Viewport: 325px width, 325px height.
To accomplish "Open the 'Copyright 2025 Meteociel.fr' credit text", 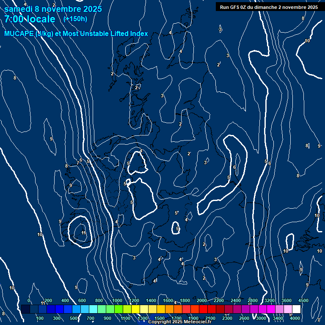I will [180, 322].
